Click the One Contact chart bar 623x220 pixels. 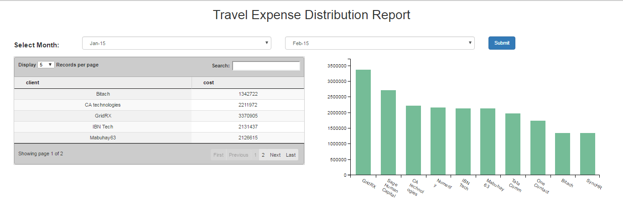click(538, 148)
